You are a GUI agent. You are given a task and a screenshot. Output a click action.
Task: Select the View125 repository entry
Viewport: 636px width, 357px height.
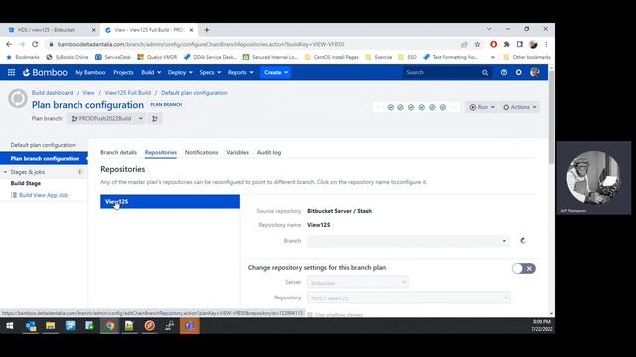(170, 202)
